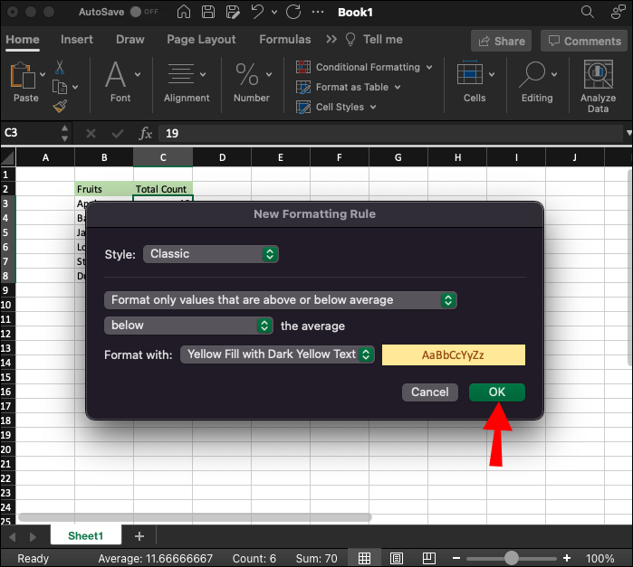The height and width of the screenshot is (567, 633).
Task: Open the Formulas ribbon tab
Action: click(284, 40)
